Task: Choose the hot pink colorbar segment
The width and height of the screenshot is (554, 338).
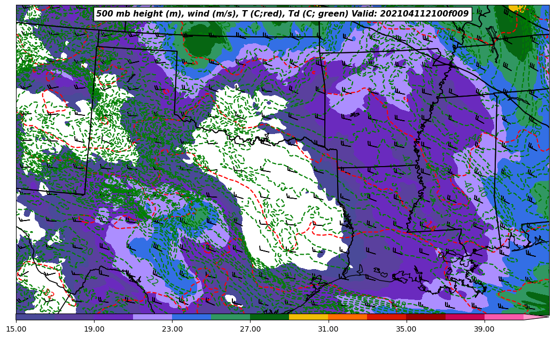Action: pyautogui.click(x=503, y=317)
